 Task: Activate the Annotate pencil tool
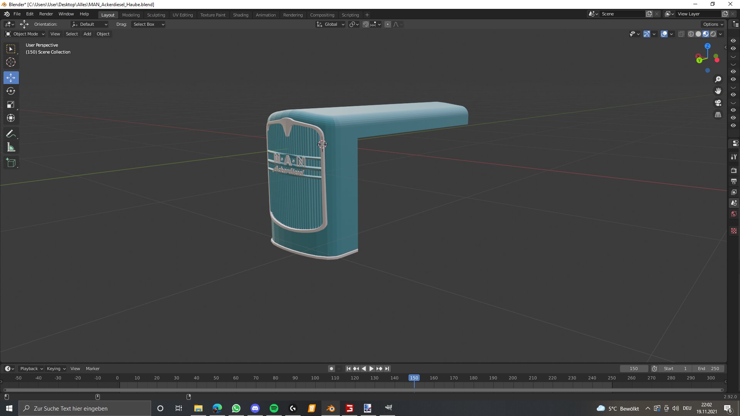(11, 134)
